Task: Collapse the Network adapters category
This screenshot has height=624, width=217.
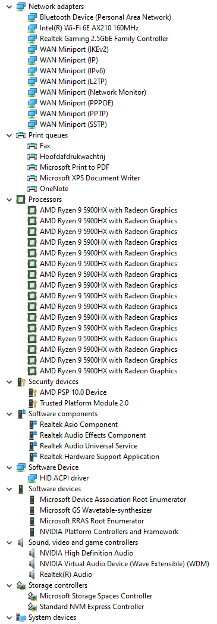Action: click(x=9, y=7)
